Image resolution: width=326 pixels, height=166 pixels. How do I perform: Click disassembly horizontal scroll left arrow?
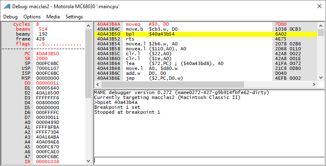pyautogui.click(x=98, y=84)
